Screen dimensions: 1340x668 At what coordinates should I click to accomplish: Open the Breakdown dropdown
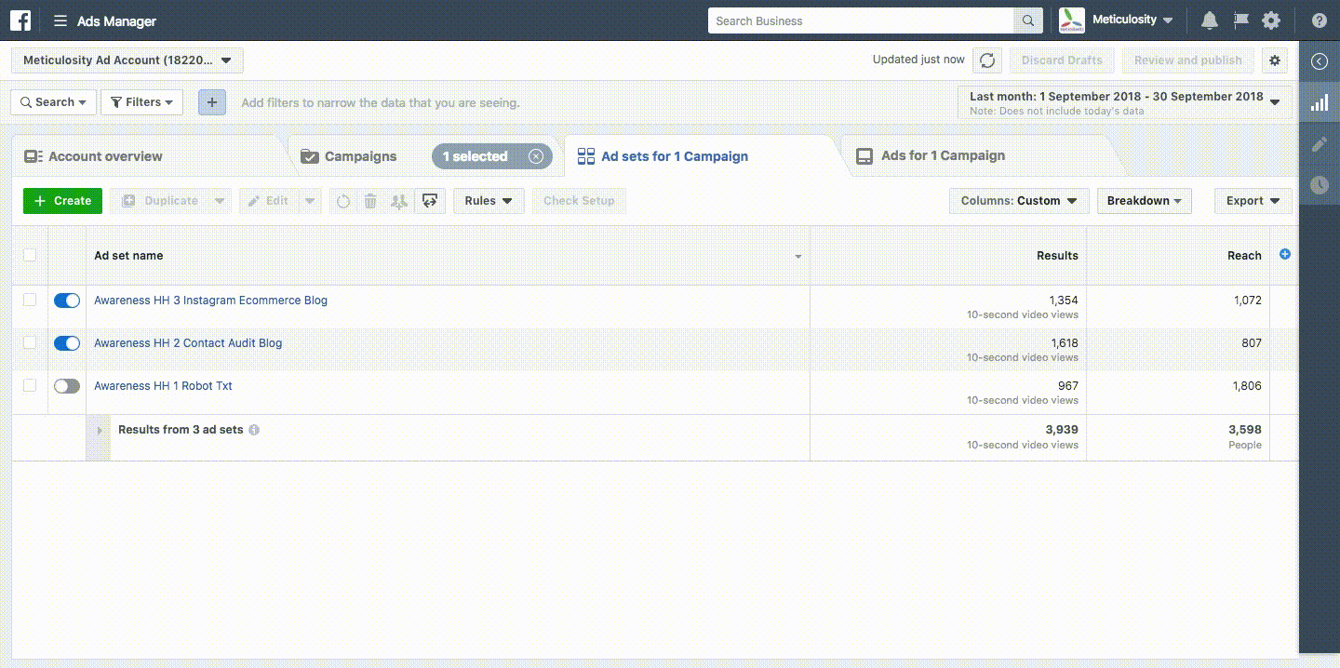[1144, 201]
